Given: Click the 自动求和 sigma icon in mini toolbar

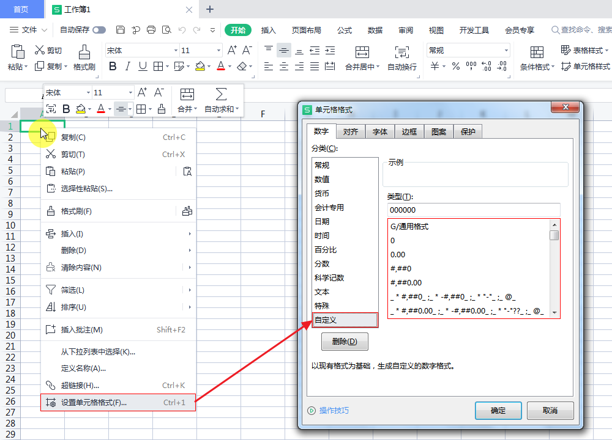Looking at the screenshot, I should click(221, 94).
